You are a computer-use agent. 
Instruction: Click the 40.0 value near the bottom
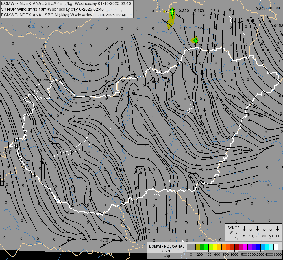[104, 240]
